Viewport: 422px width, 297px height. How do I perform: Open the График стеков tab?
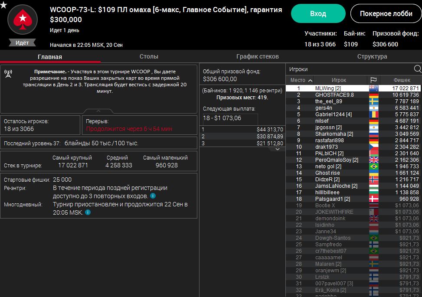tap(258, 56)
